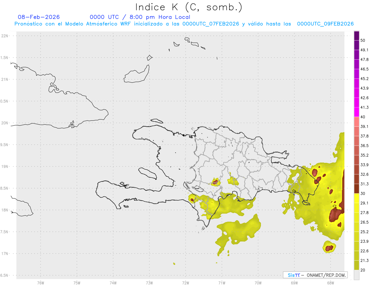Click the title "Indice K (C, somb.)"

tap(189, 7)
